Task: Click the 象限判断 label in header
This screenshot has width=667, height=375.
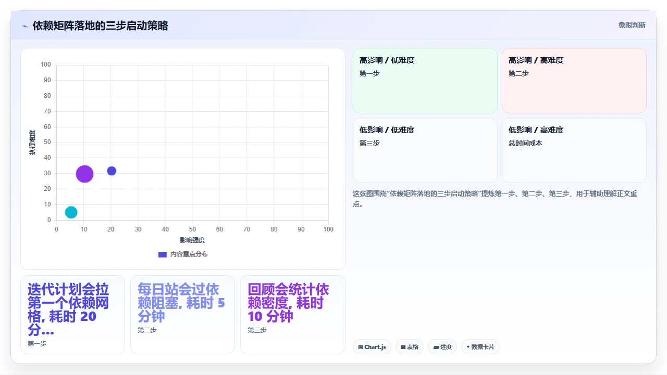Action: click(632, 25)
